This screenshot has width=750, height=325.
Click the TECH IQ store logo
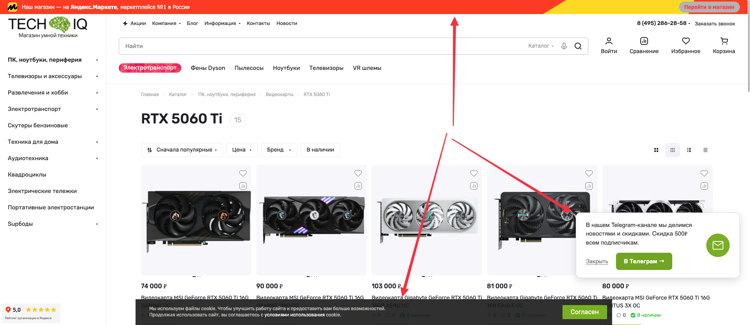click(48, 27)
